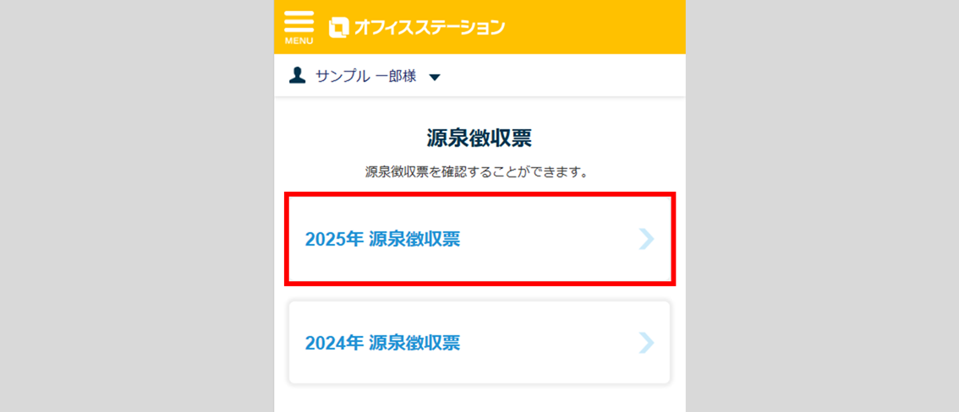Click the 源泉徴収票 page heading
Image resolution: width=959 pixels, height=412 pixels.
[x=479, y=138]
